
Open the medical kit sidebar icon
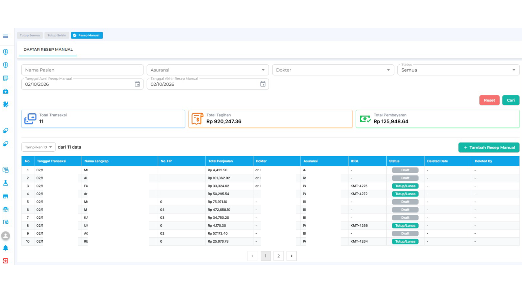point(6,91)
